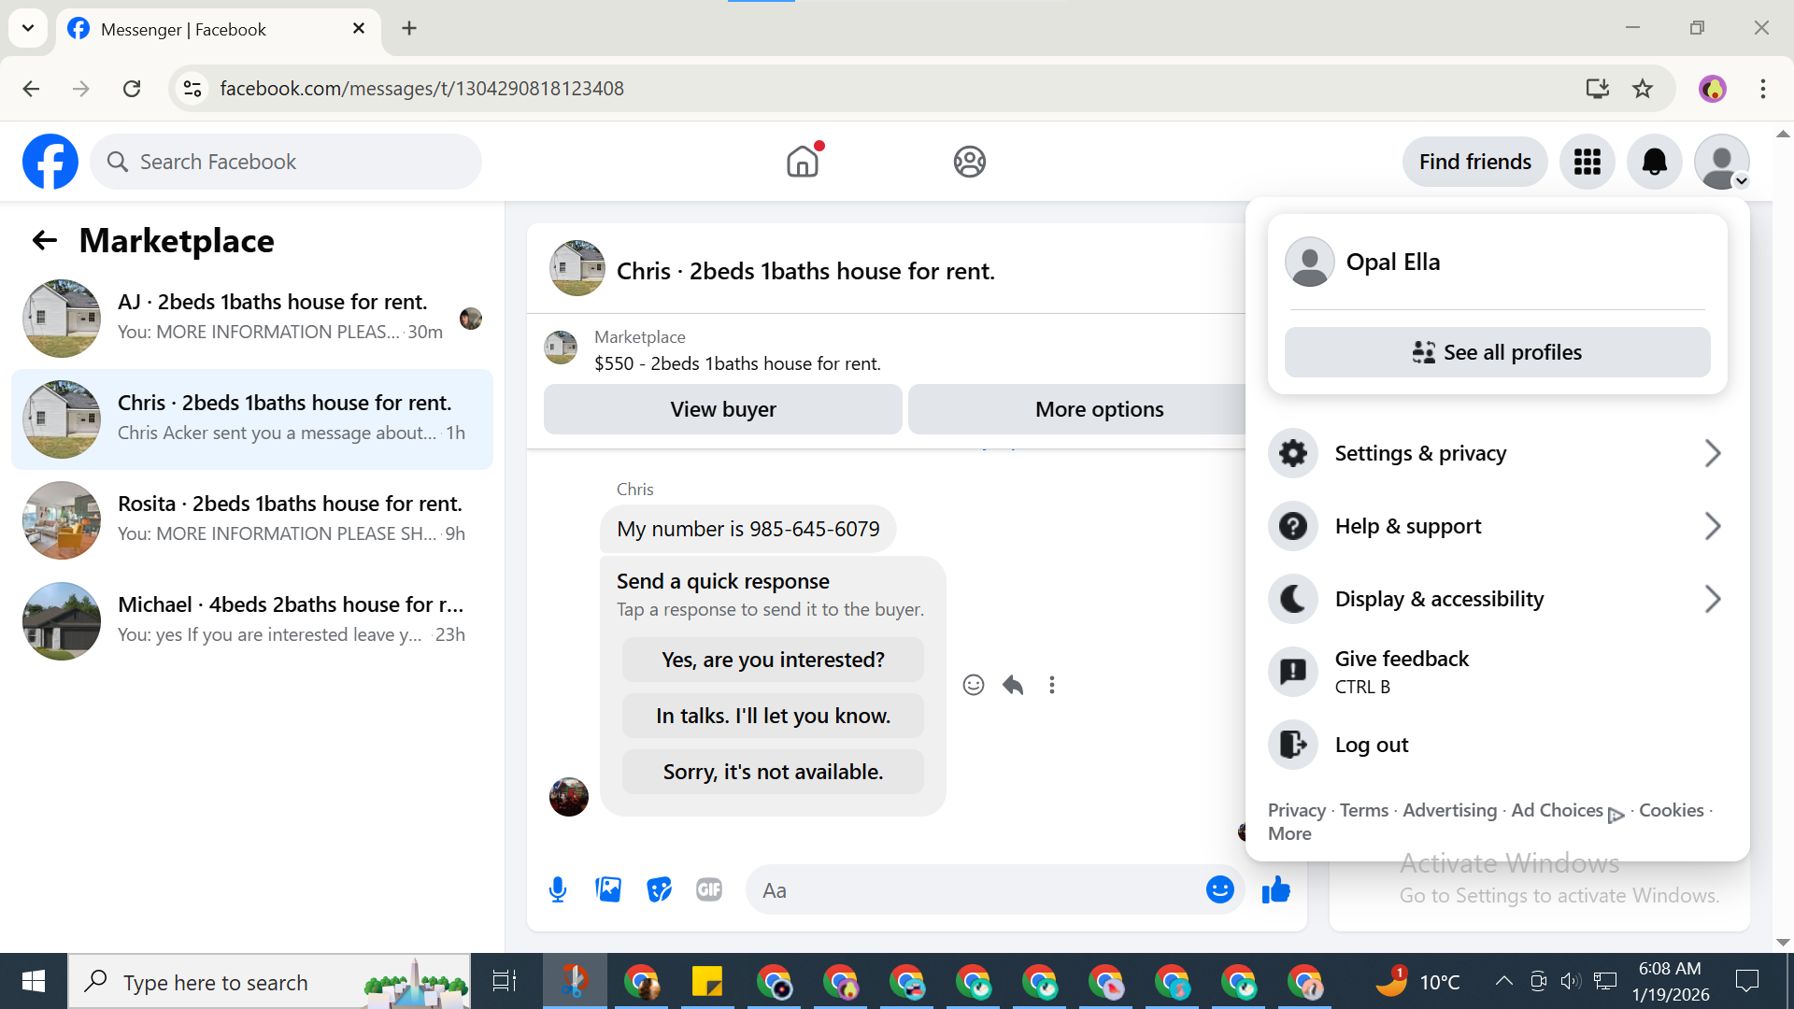The height and width of the screenshot is (1009, 1794).
Task: Bookmark this tab with the star icon
Action: [1643, 89]
